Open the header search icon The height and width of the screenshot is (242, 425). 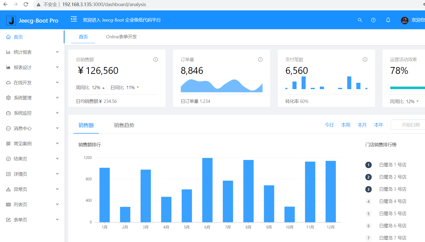coord(360,20)
